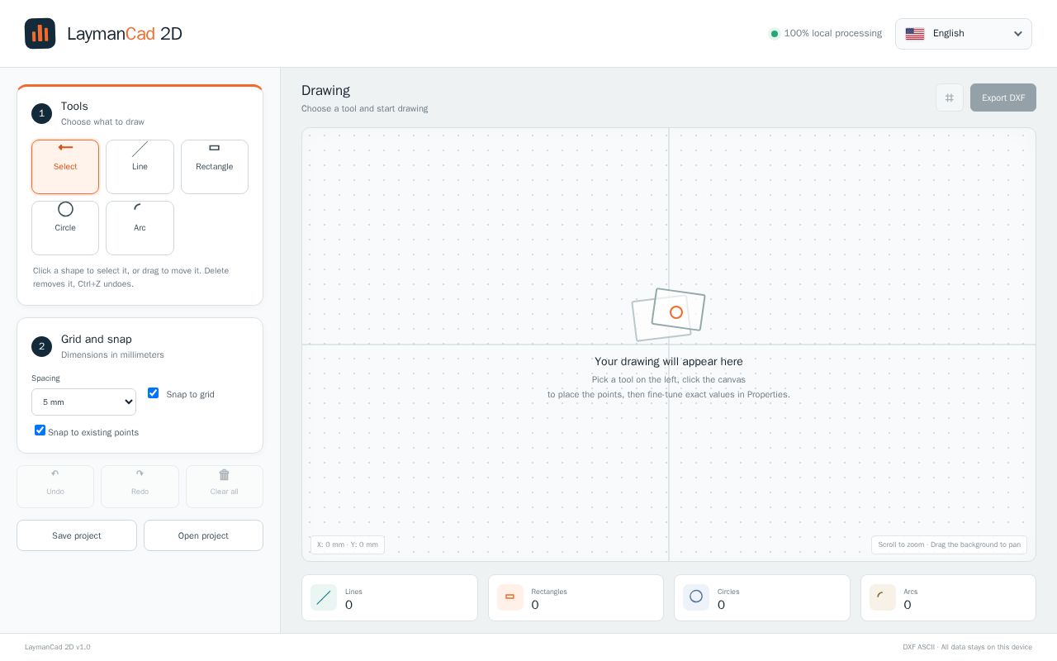Screen dimensions: 1057x661
Task: Activate the Circle tool
Action: pyautogui.click(x=65, y=228)
